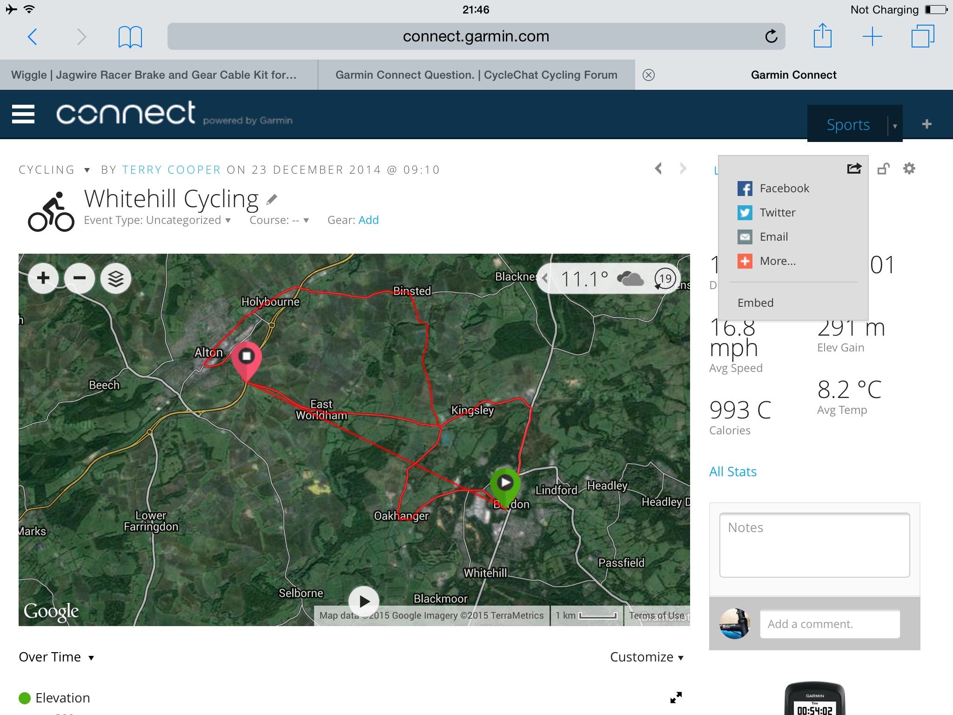Screen dimensions: 953x715
Task: Add a new Safari tab with the plus icon
Action: pyautogui.click(x=872, y=36)
